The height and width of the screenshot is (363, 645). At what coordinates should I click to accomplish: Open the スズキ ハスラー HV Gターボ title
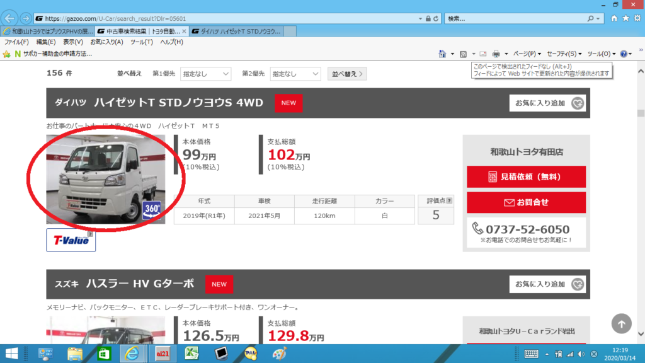(124, 284)
